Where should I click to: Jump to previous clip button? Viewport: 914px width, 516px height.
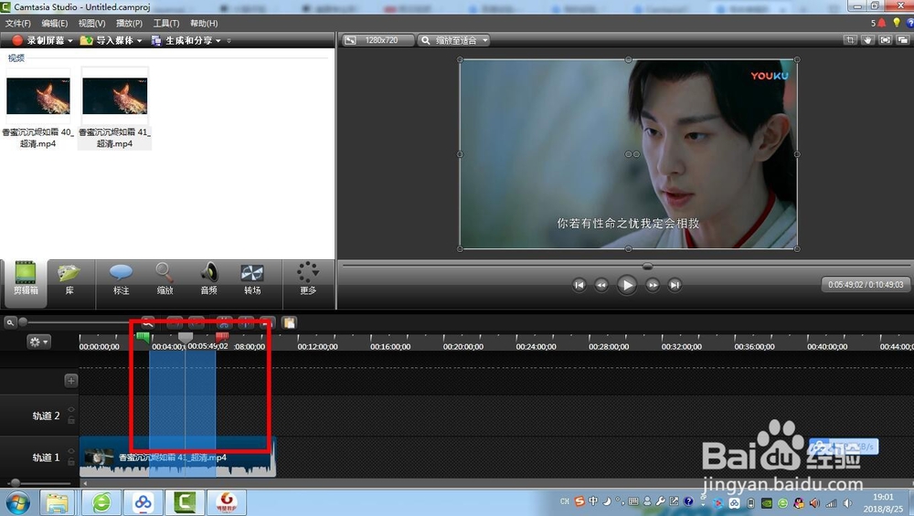[x=579, y=285]
